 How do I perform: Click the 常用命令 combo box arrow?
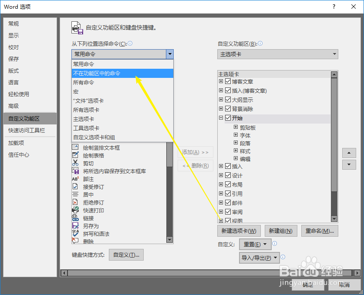(x=170, y=54)
